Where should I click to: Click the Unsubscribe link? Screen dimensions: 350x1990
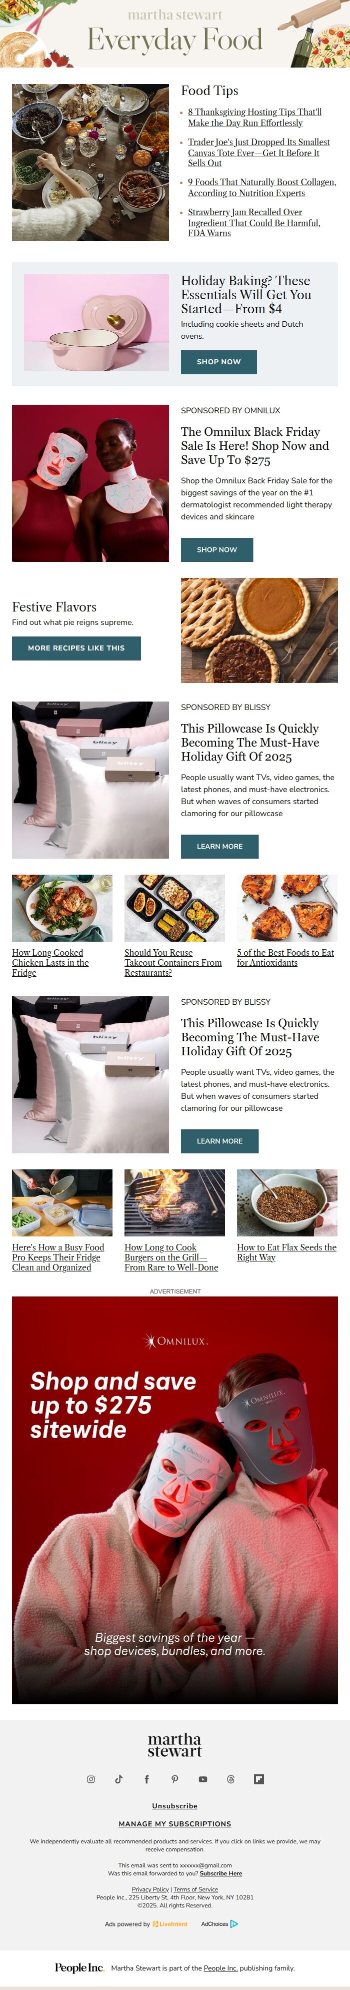click(174, 1806)
